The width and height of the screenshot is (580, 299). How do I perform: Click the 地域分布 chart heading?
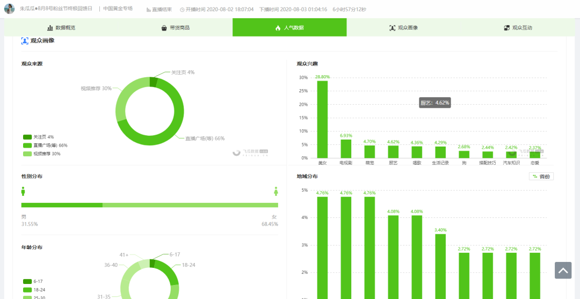307,176
